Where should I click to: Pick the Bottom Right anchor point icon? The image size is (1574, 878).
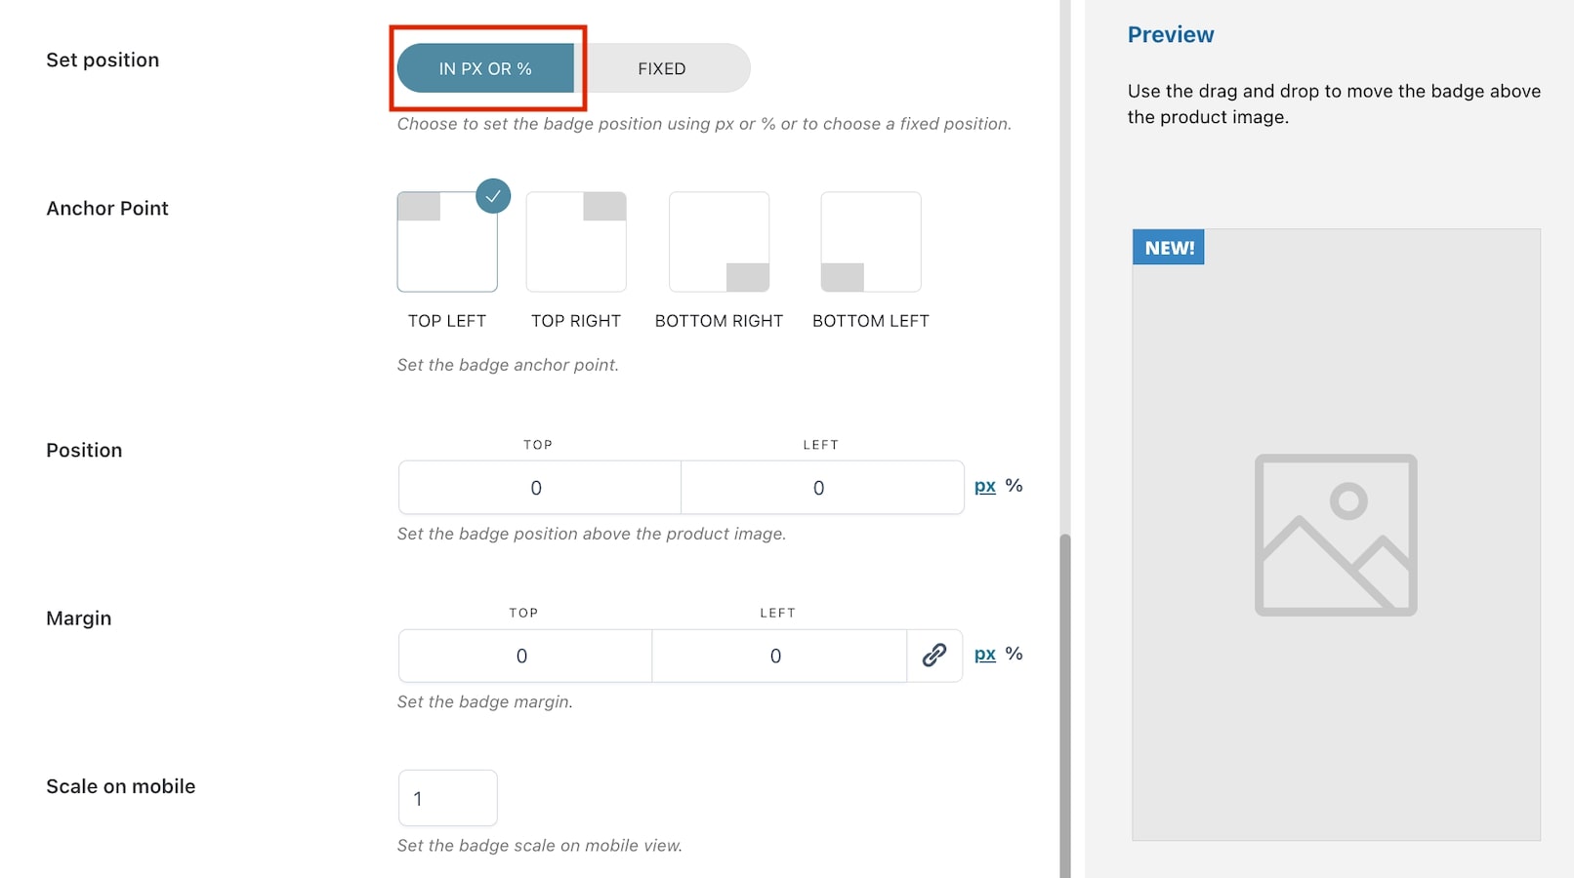pyautogui.click(x=719, y=242)
